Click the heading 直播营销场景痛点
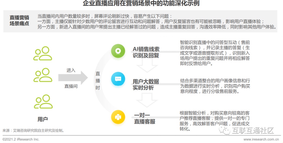This screenshot has height=143, width=283. click(x=19, y=20)
